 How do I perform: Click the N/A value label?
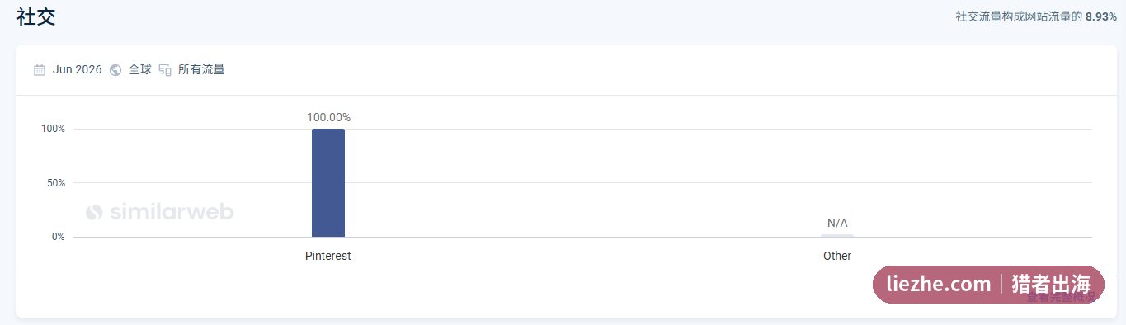pyautogui.click(x=837, y=223)
